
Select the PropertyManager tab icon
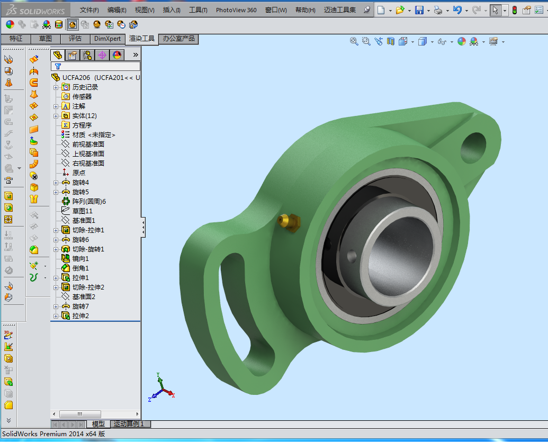(73, 55)
